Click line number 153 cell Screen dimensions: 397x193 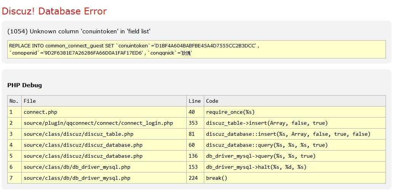point(195,167)
